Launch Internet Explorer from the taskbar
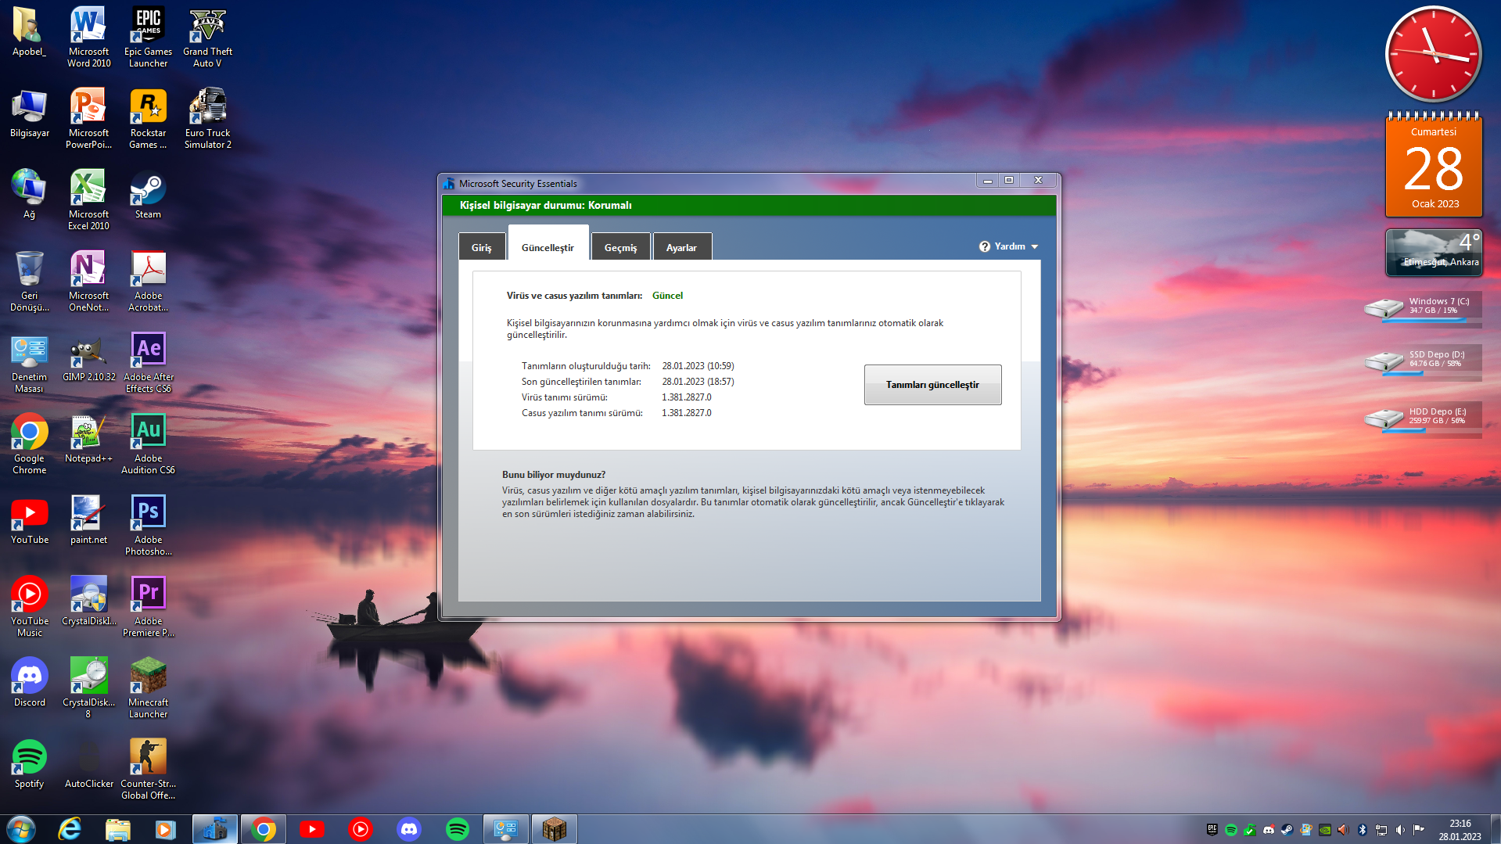The width and height of the screenshot is (1501, 844). pyautogui.click(x=70, y=829)
